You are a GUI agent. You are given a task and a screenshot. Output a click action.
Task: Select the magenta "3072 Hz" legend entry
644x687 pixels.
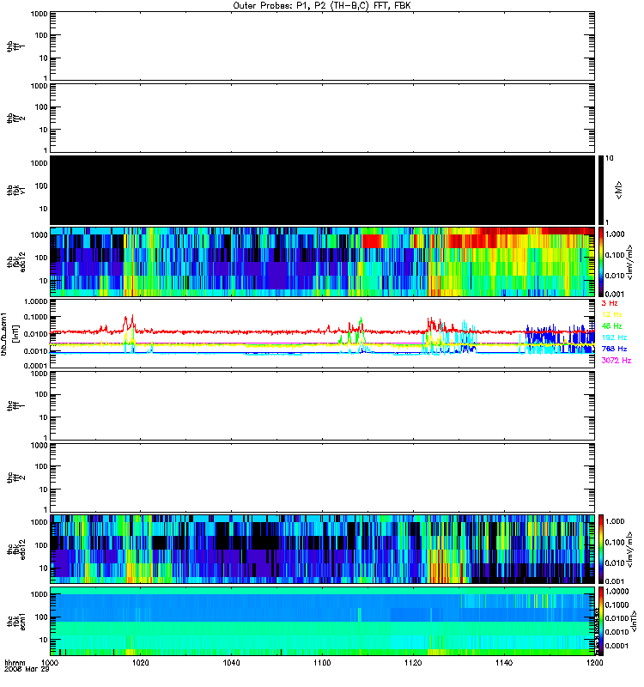coord(617,360)
